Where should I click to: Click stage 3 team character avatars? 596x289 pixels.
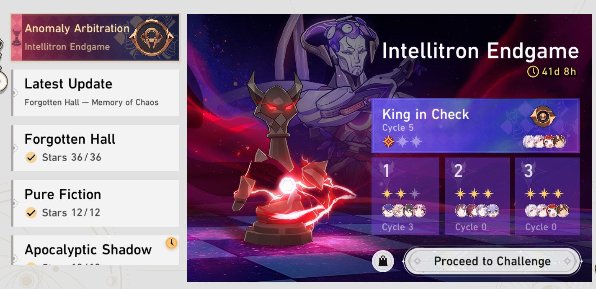[547, 211]
